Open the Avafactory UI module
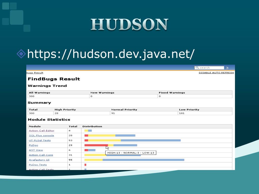 tap(39, 160)
